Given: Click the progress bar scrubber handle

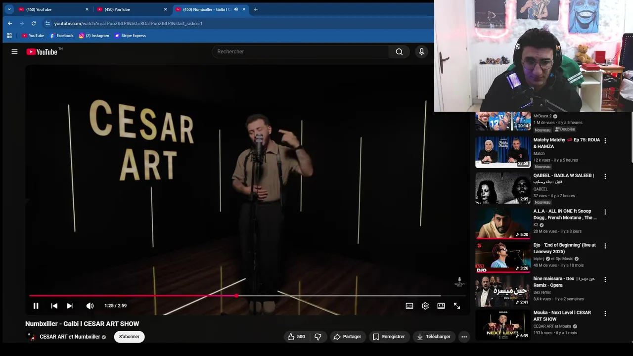Looking at the screenshot, I should 236,296.
